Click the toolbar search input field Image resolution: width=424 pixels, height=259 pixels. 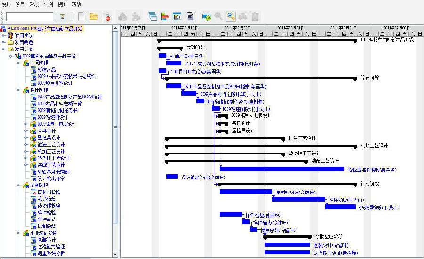pos(29,16)
